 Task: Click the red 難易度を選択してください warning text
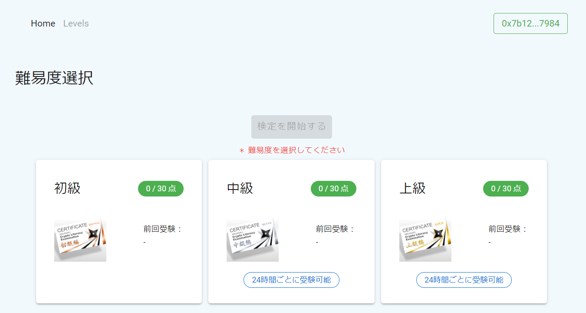click(x=292, y=150)
